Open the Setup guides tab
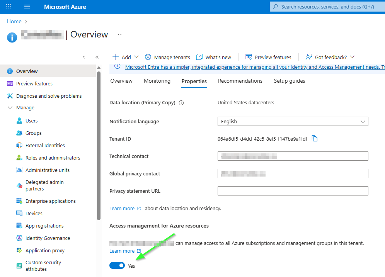Viewport: 385px width, 277px height. coord(290,81)
